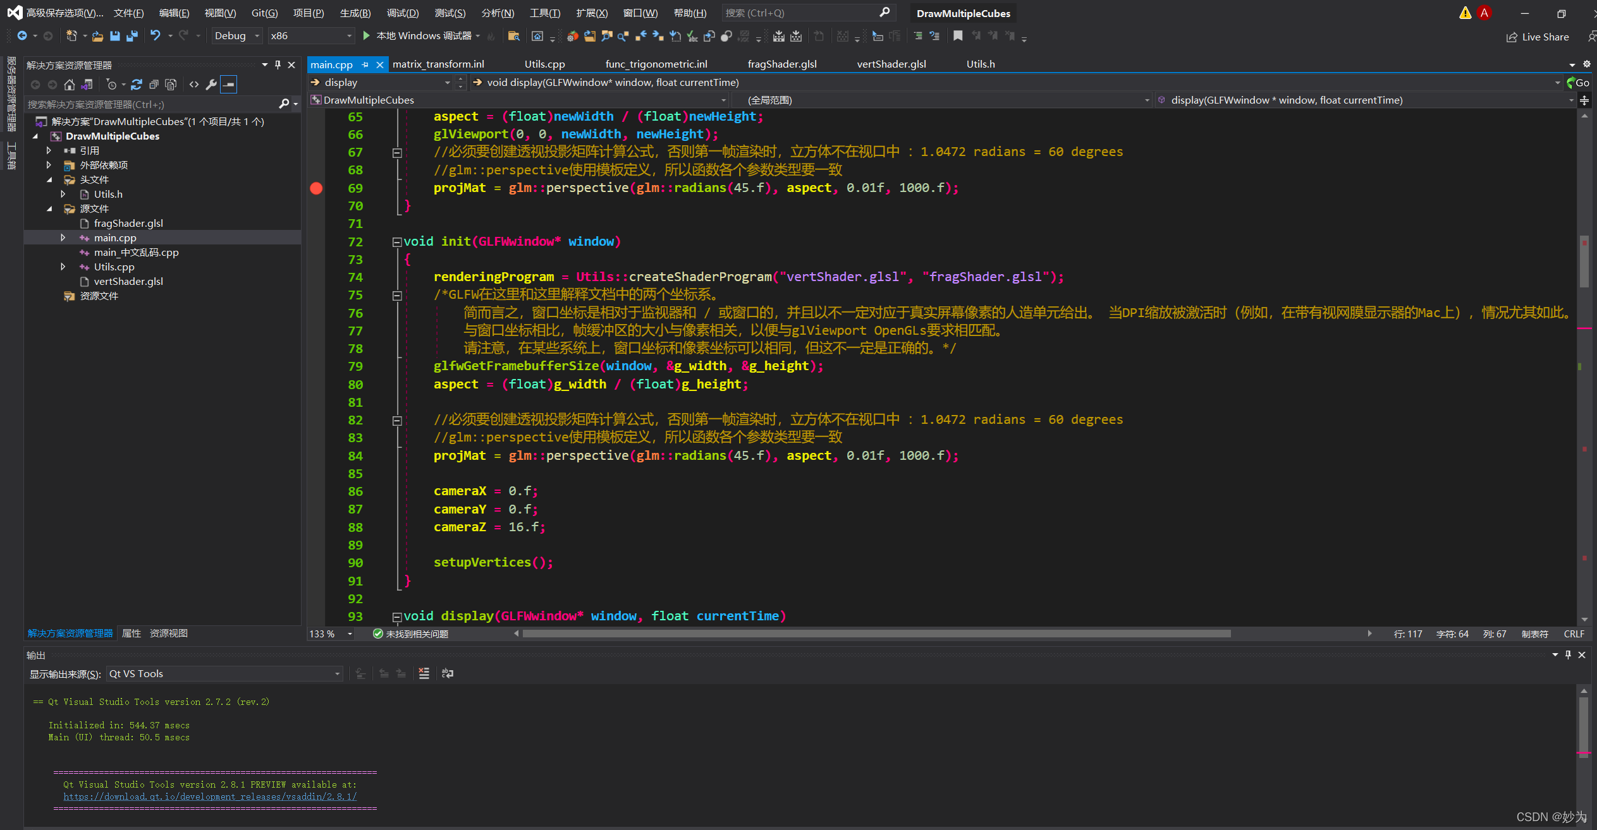The height and width of the screenshot is (830, 1597).
Task: Click the view code icon in Solution Explorer
Action: click(x=194, y=84)
